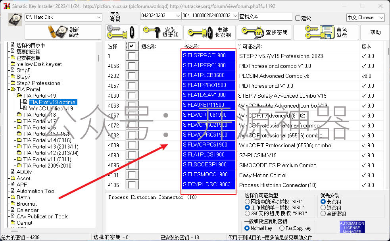
Task: Select 长密钥 priority radio button
Action: tap(323, 201)
